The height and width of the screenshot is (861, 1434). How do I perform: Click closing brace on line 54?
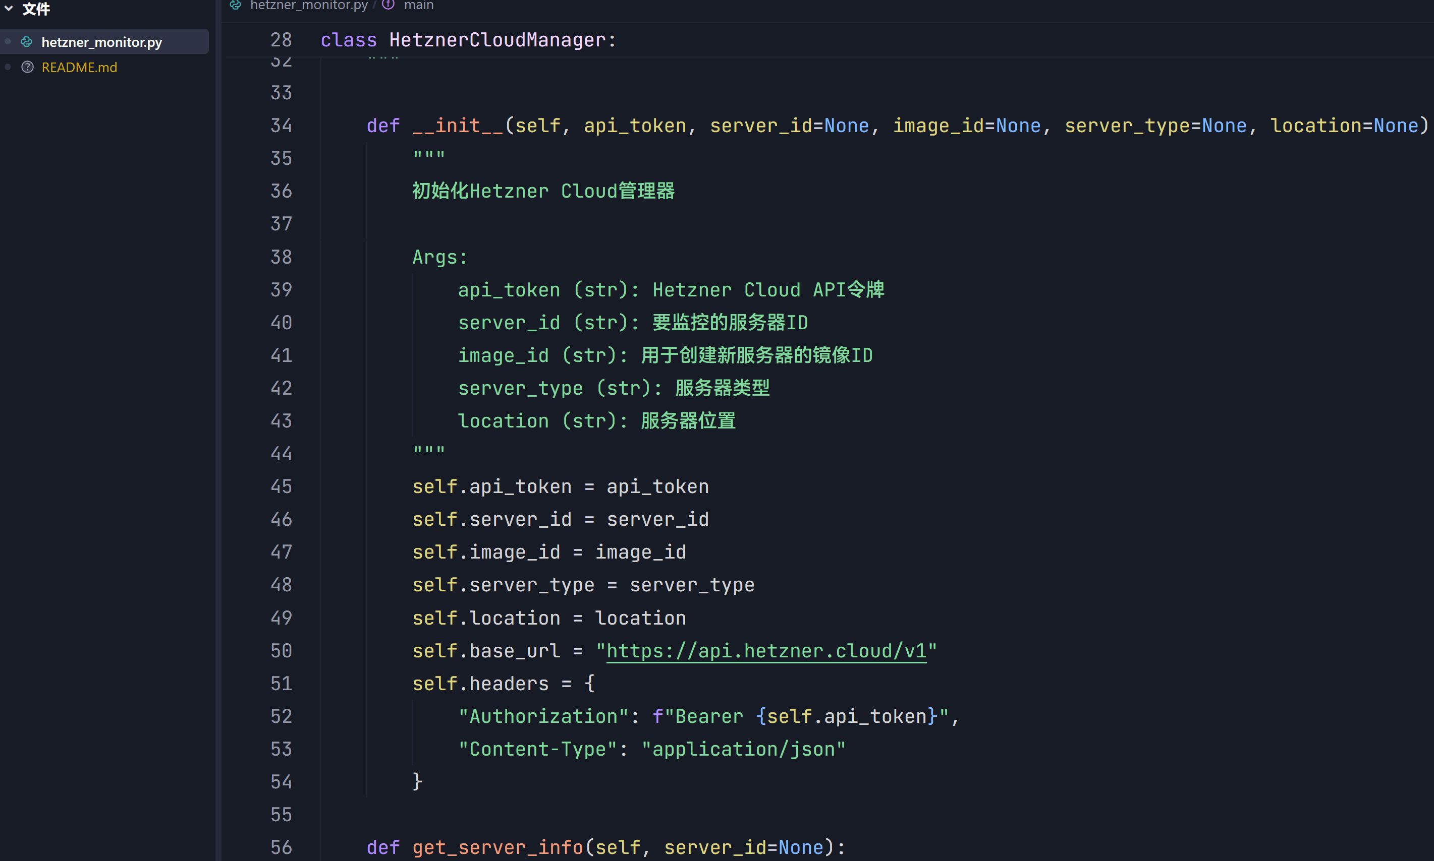[x=417, y=781]
